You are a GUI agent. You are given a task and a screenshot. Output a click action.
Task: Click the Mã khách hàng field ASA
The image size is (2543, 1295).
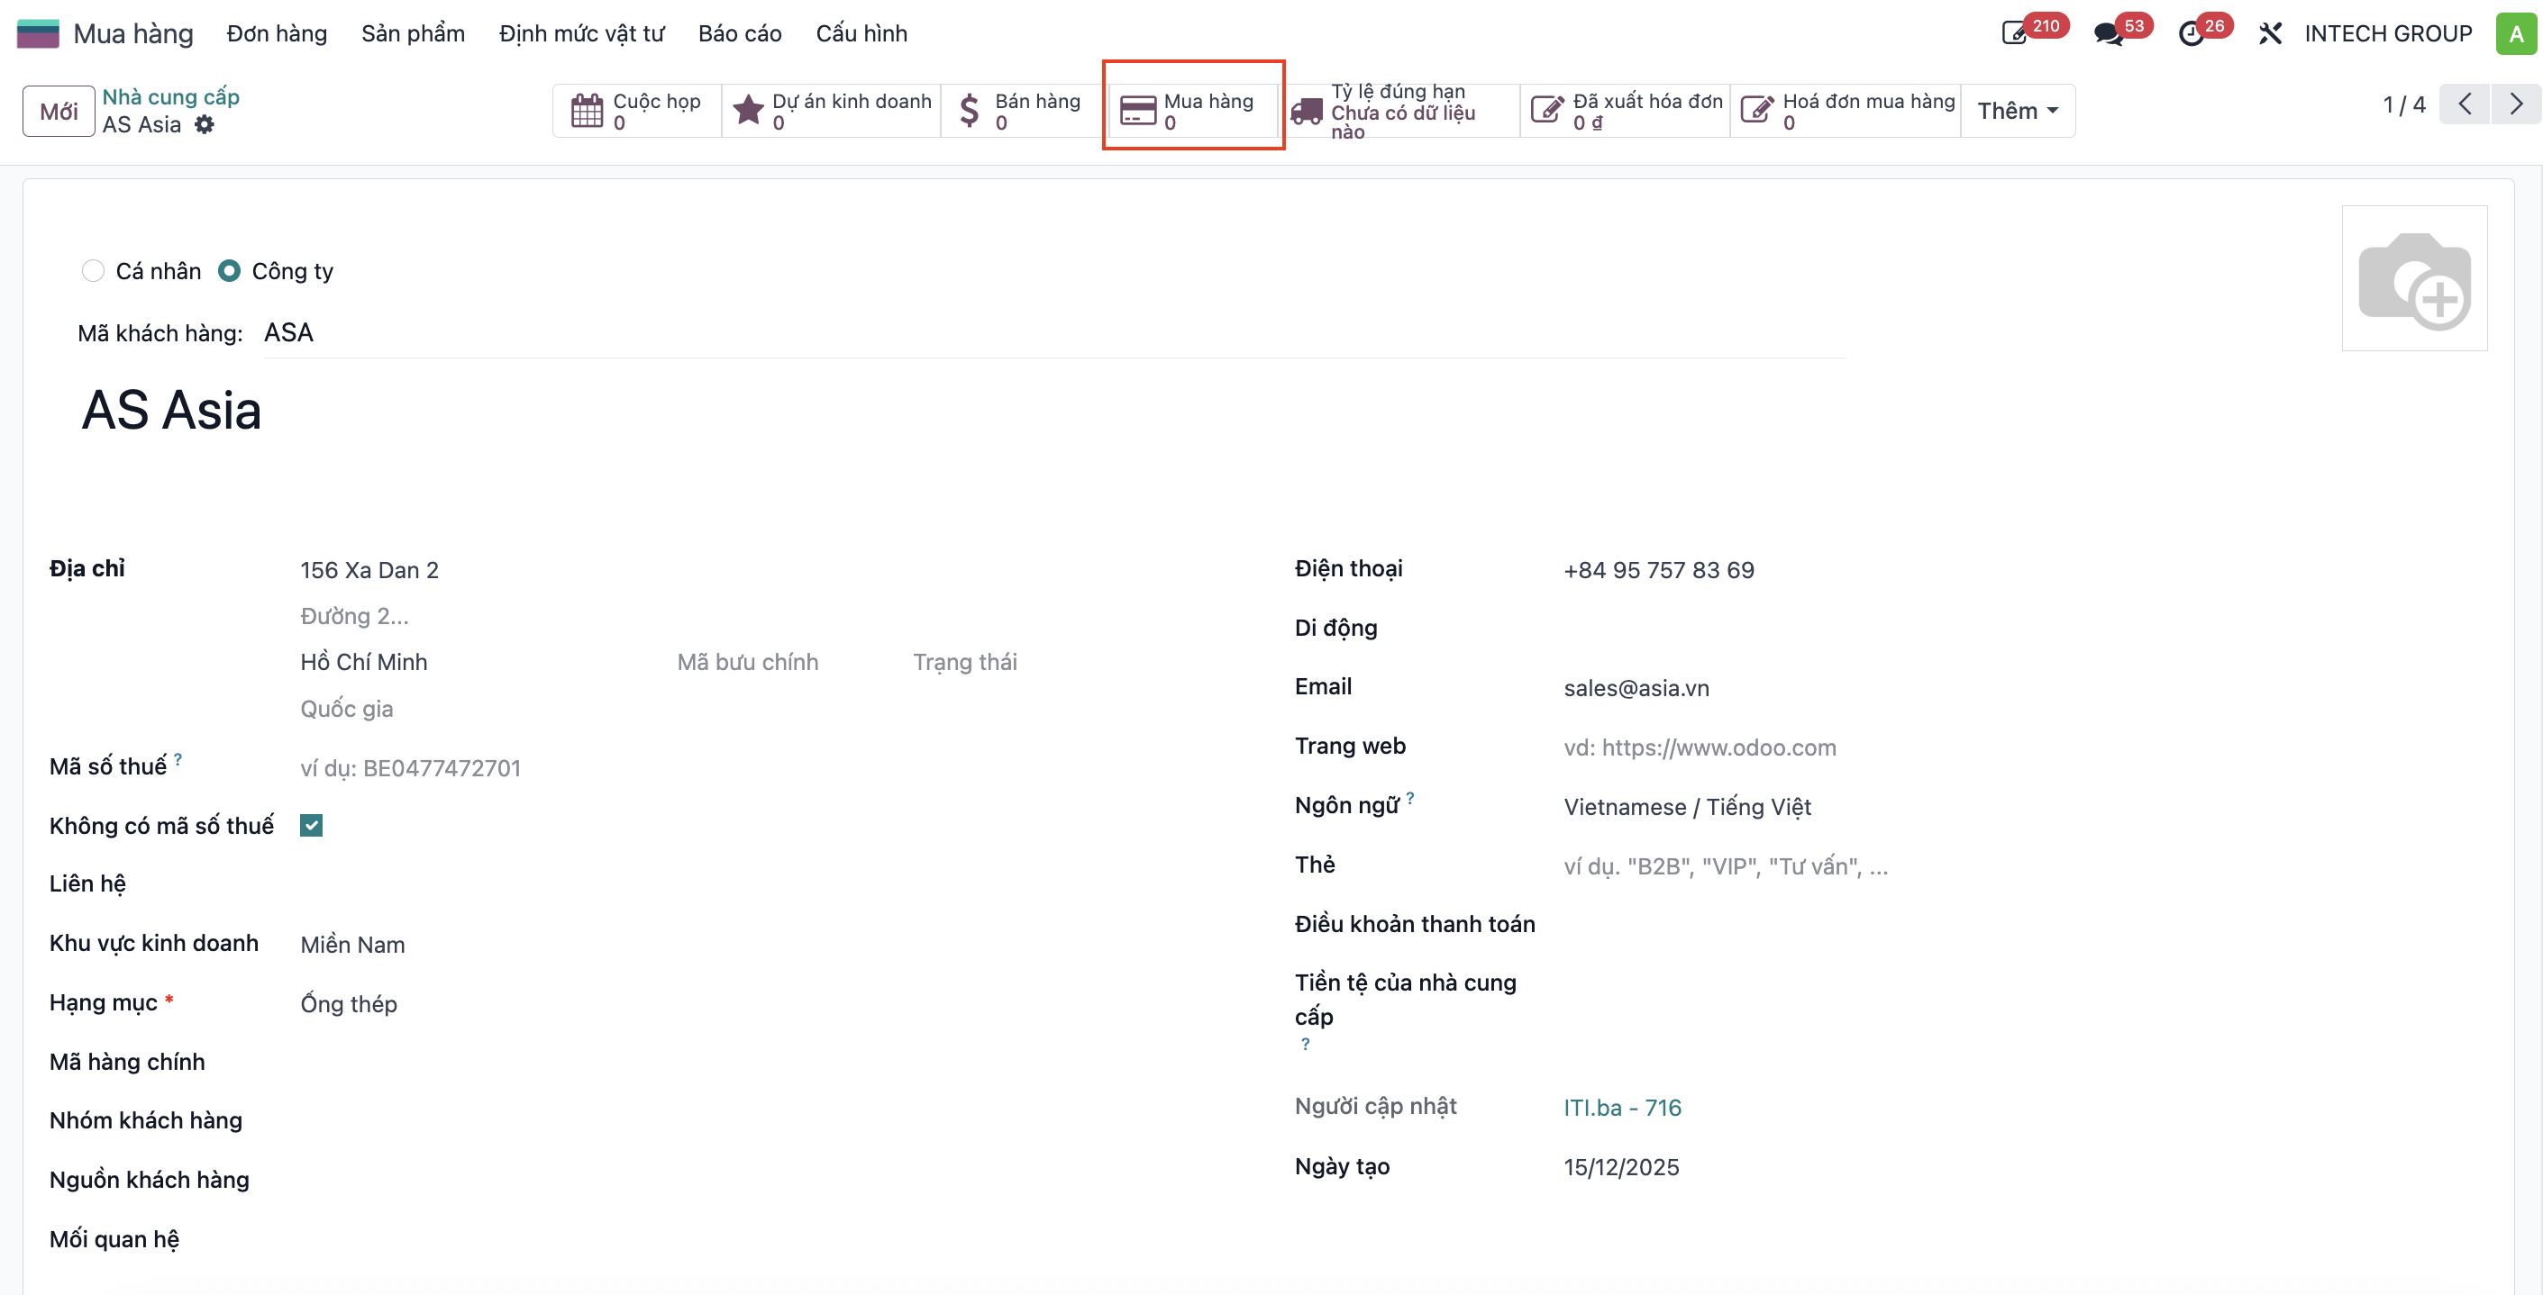[x=1053, y=333]
